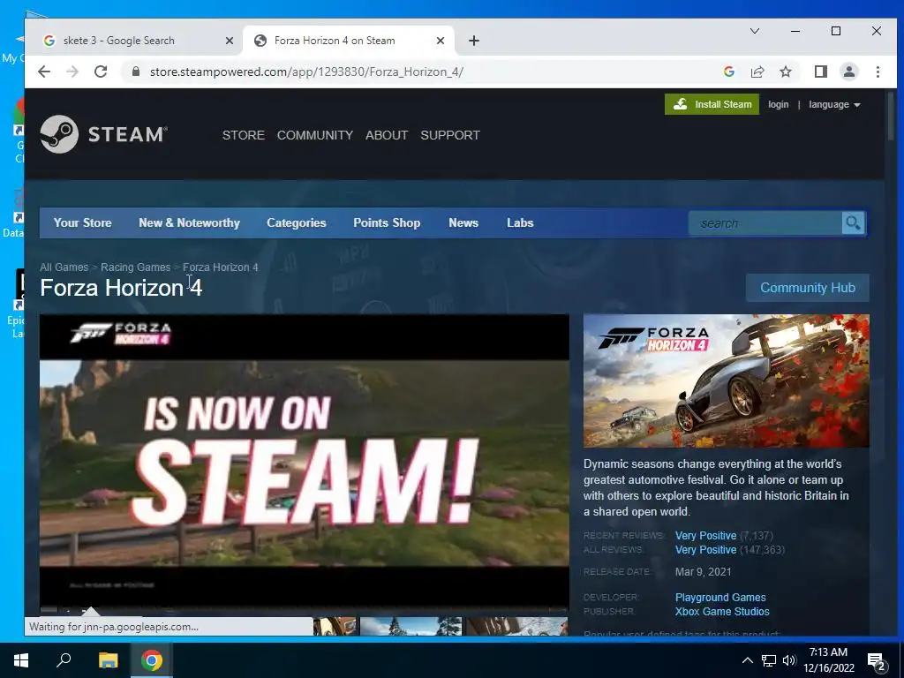Click the Forza Horizon 4 header image

click(726, 380)
